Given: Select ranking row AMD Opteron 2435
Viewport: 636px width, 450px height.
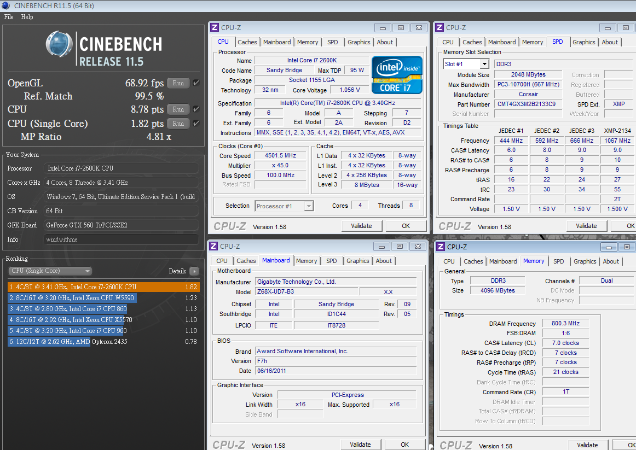Looking at the screenshot, I should [103, 341].
